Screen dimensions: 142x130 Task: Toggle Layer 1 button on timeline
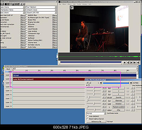8,75
